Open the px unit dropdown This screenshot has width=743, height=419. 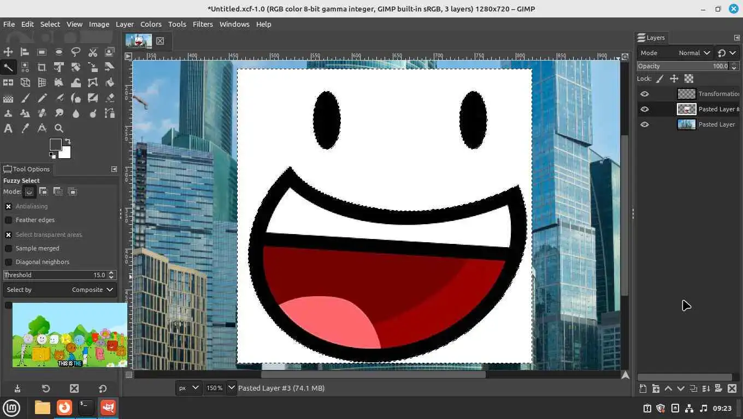[188, 388]
